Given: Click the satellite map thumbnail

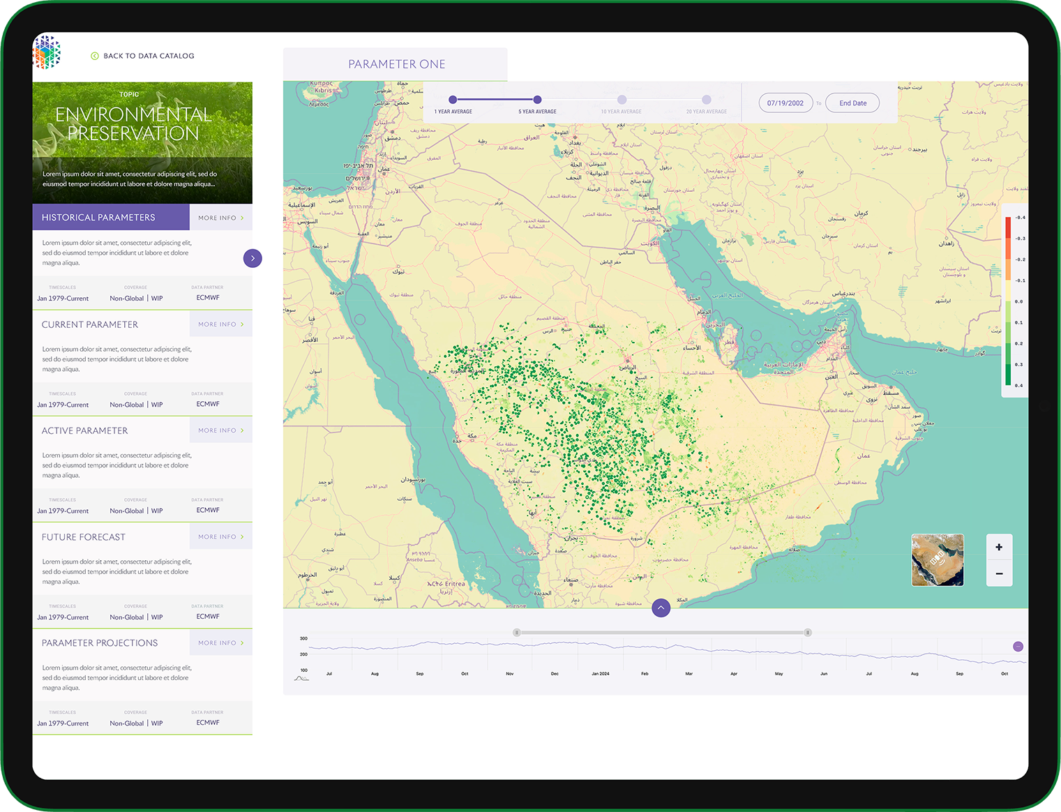Looking at the screenshot, I should click(937, 559).
